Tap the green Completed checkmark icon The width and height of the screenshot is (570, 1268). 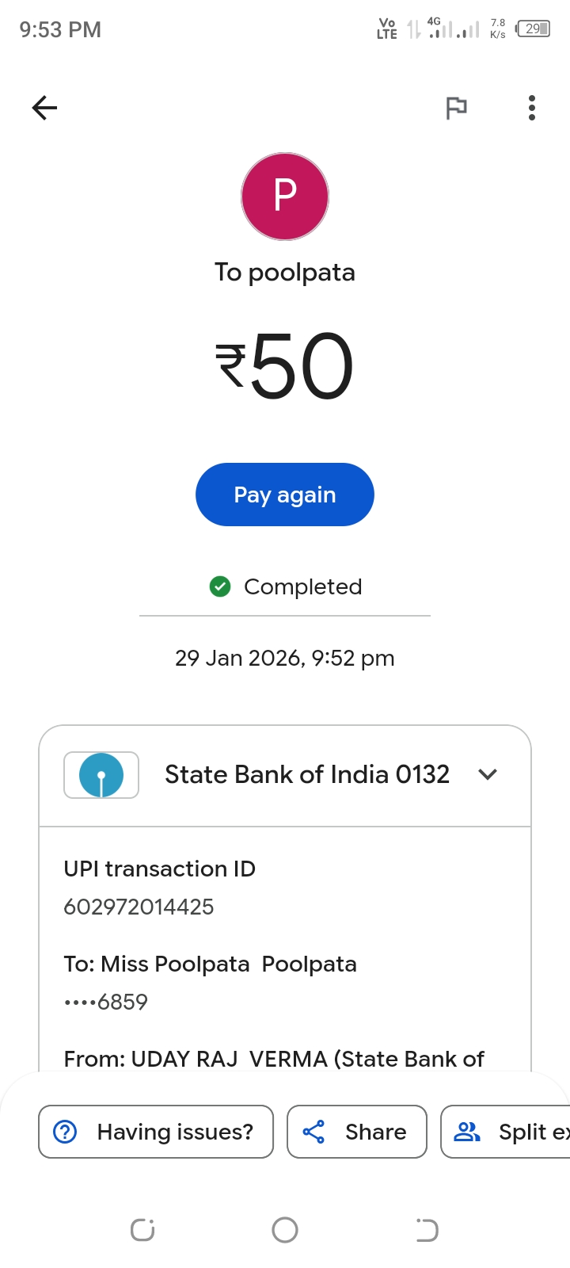click(x=220, y=586)
